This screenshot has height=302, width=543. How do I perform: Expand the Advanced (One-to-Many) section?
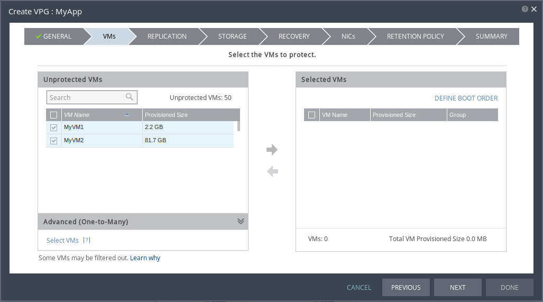[x=241, y=222]
